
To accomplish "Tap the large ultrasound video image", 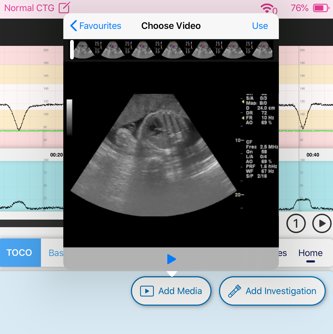I will coord(154,155).
